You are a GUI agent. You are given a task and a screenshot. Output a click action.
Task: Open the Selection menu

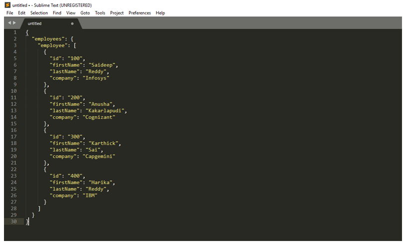(x=39, y=13)
